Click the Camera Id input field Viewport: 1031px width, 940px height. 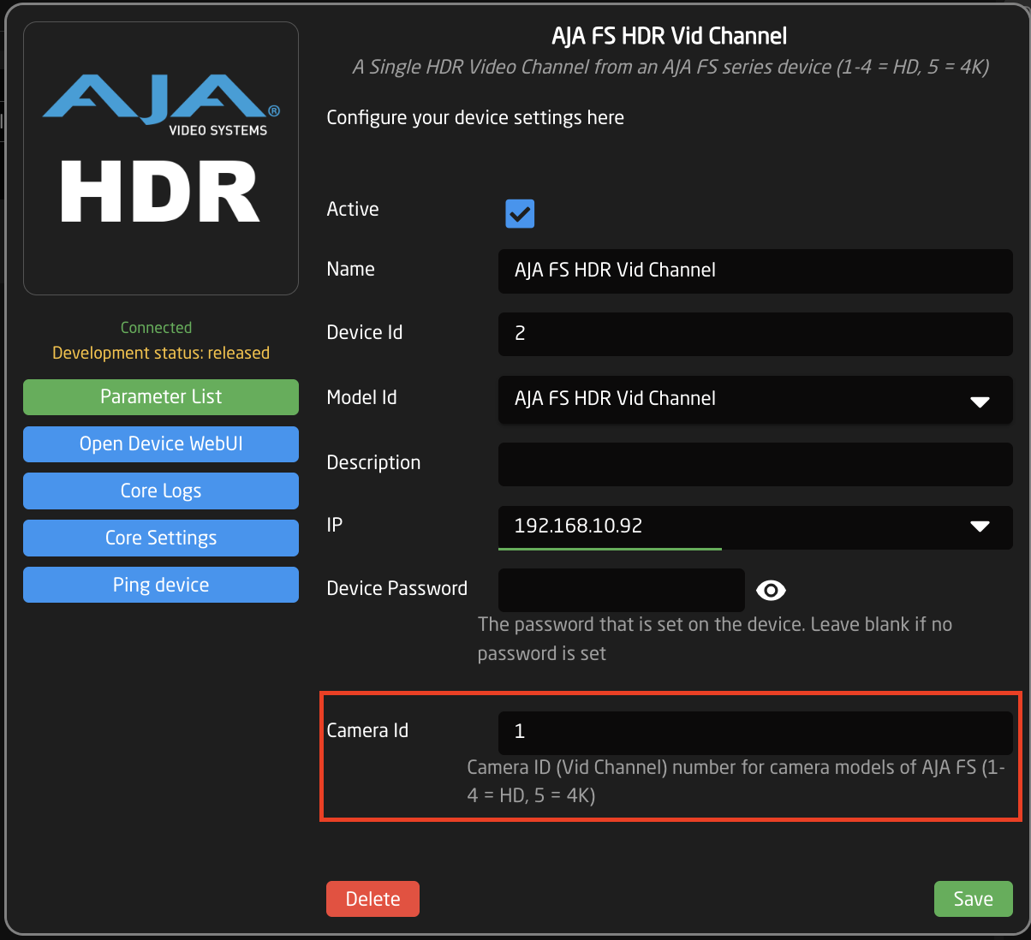(x=754, y=732)
